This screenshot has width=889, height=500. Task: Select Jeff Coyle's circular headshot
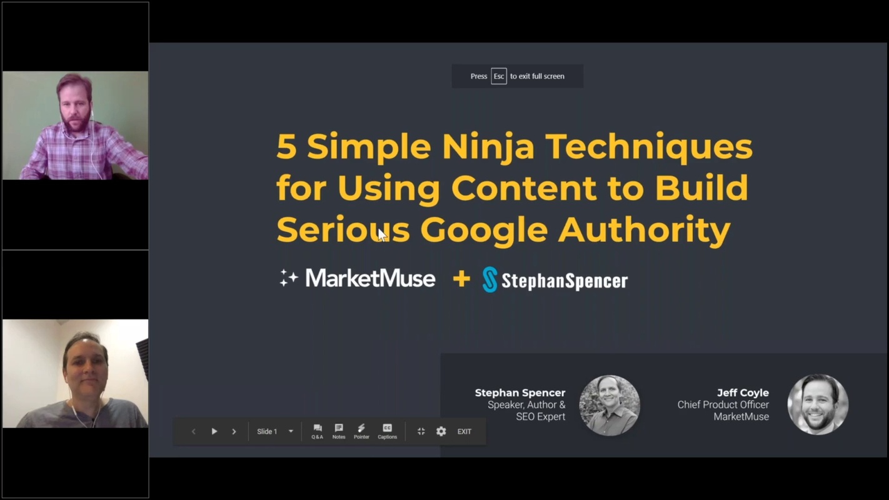(818, 404)
